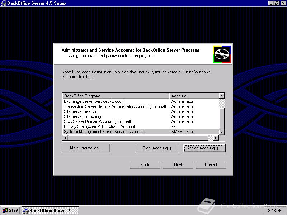
Task: Go Back to the previous setup page
Action: (145, 165)
